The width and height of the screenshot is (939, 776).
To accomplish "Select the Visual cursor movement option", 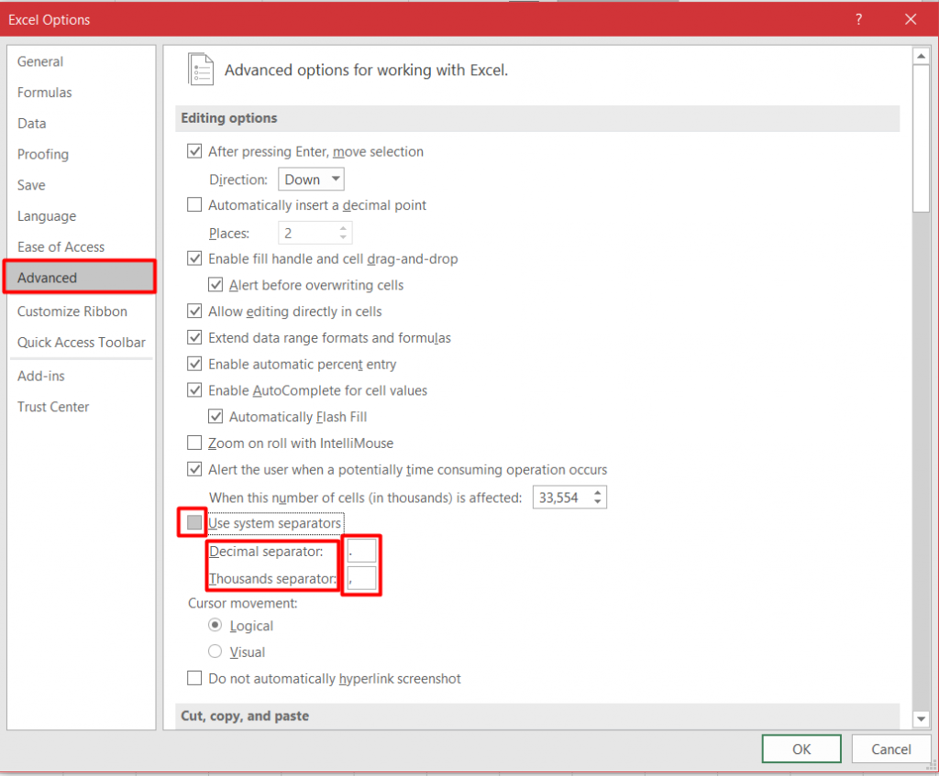I will pos(215,651).
